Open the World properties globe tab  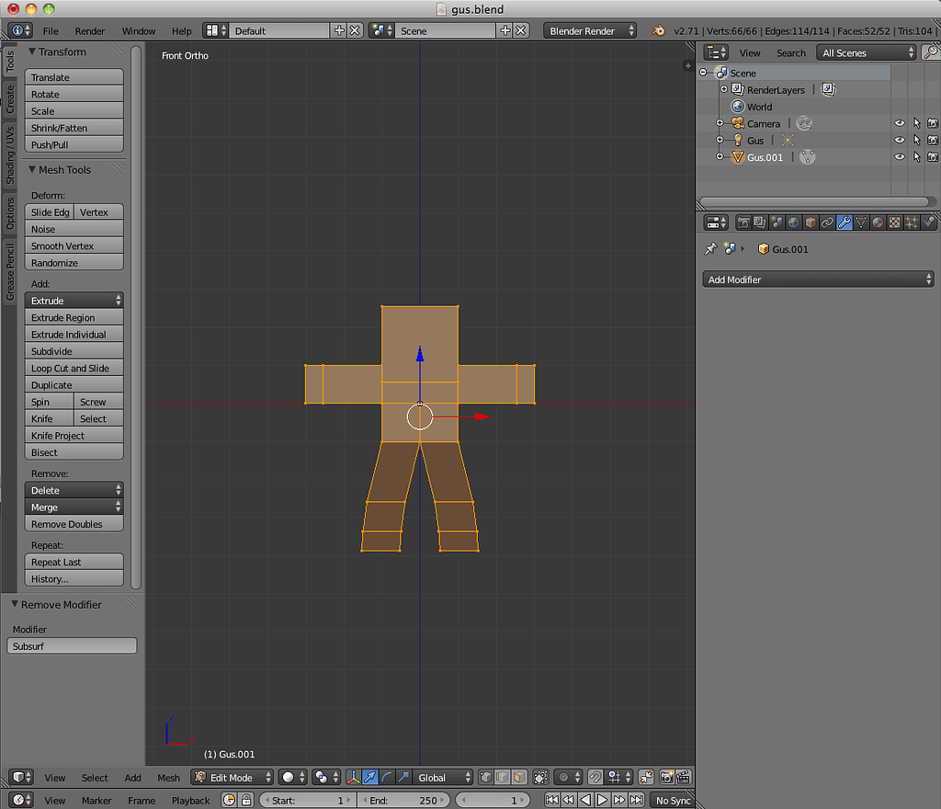[793, 222]
